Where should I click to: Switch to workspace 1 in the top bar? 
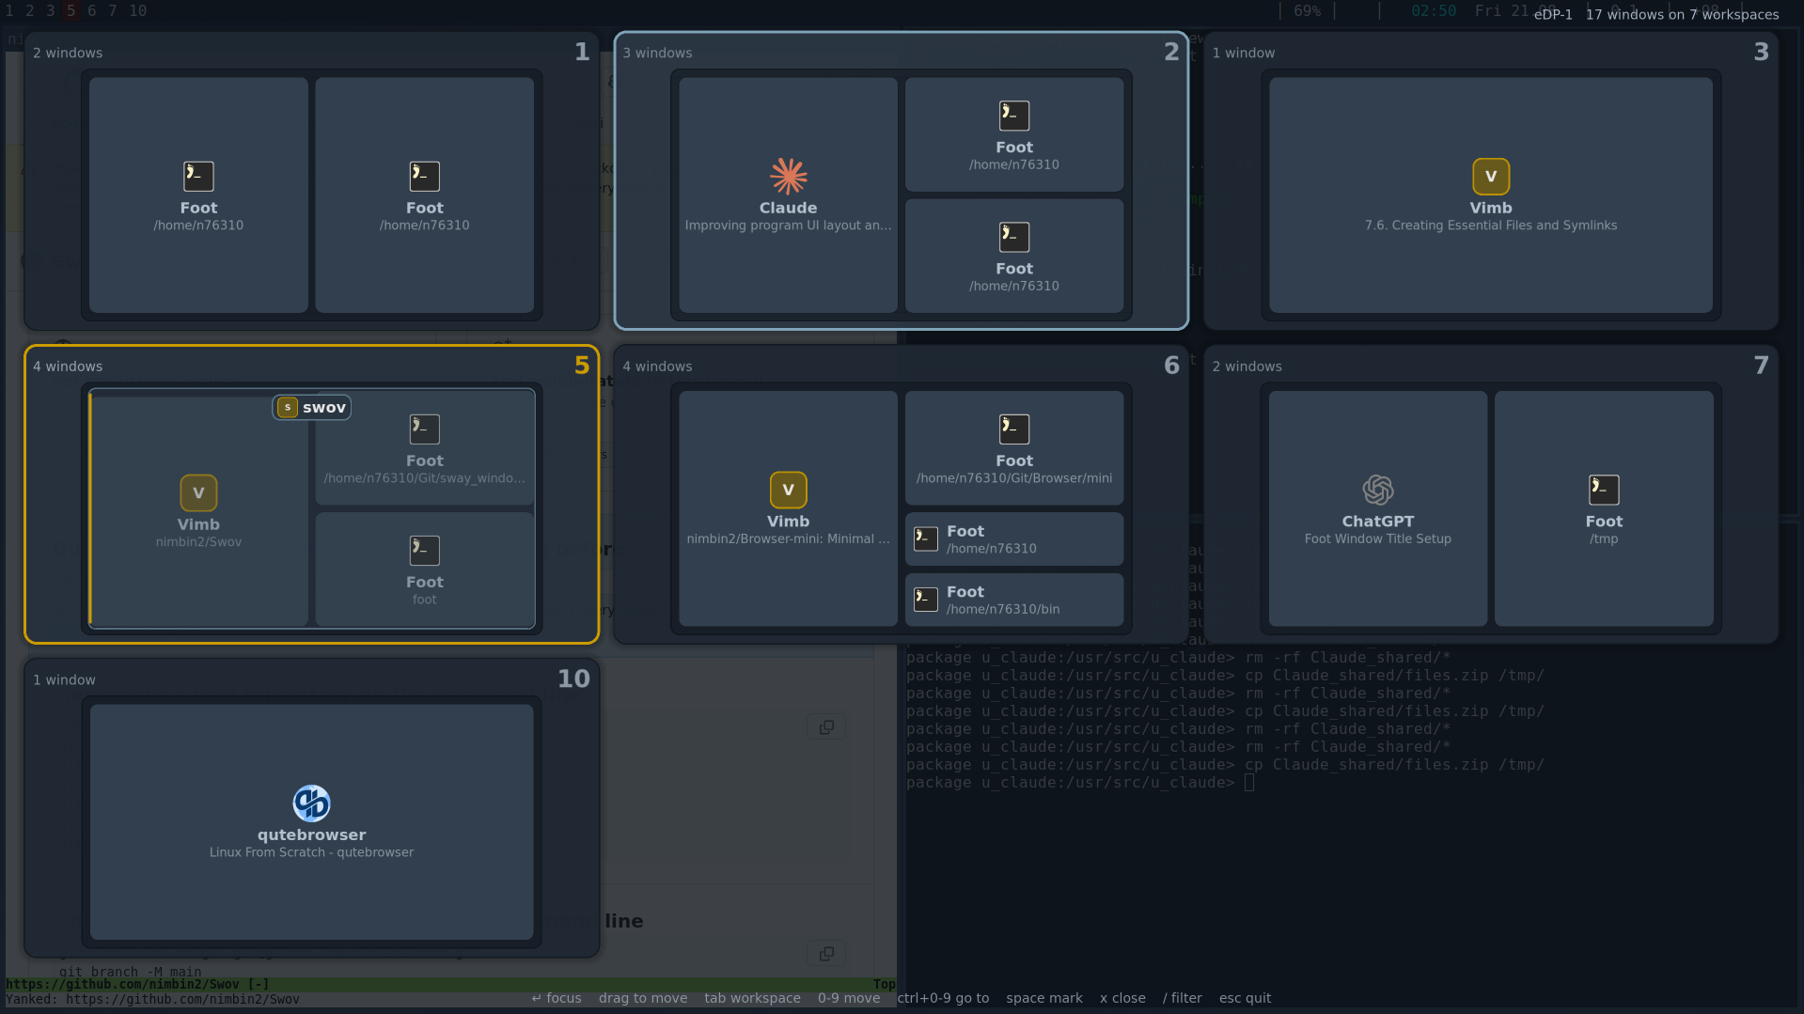(10, 10)
